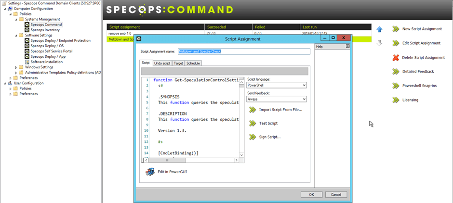Click the Sign Script arrow icon
453x203 pixels.
point(253,137)
